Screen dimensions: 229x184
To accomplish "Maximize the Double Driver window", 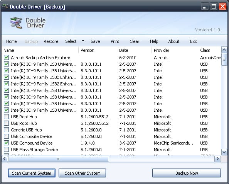I will [x=214, y=7].
